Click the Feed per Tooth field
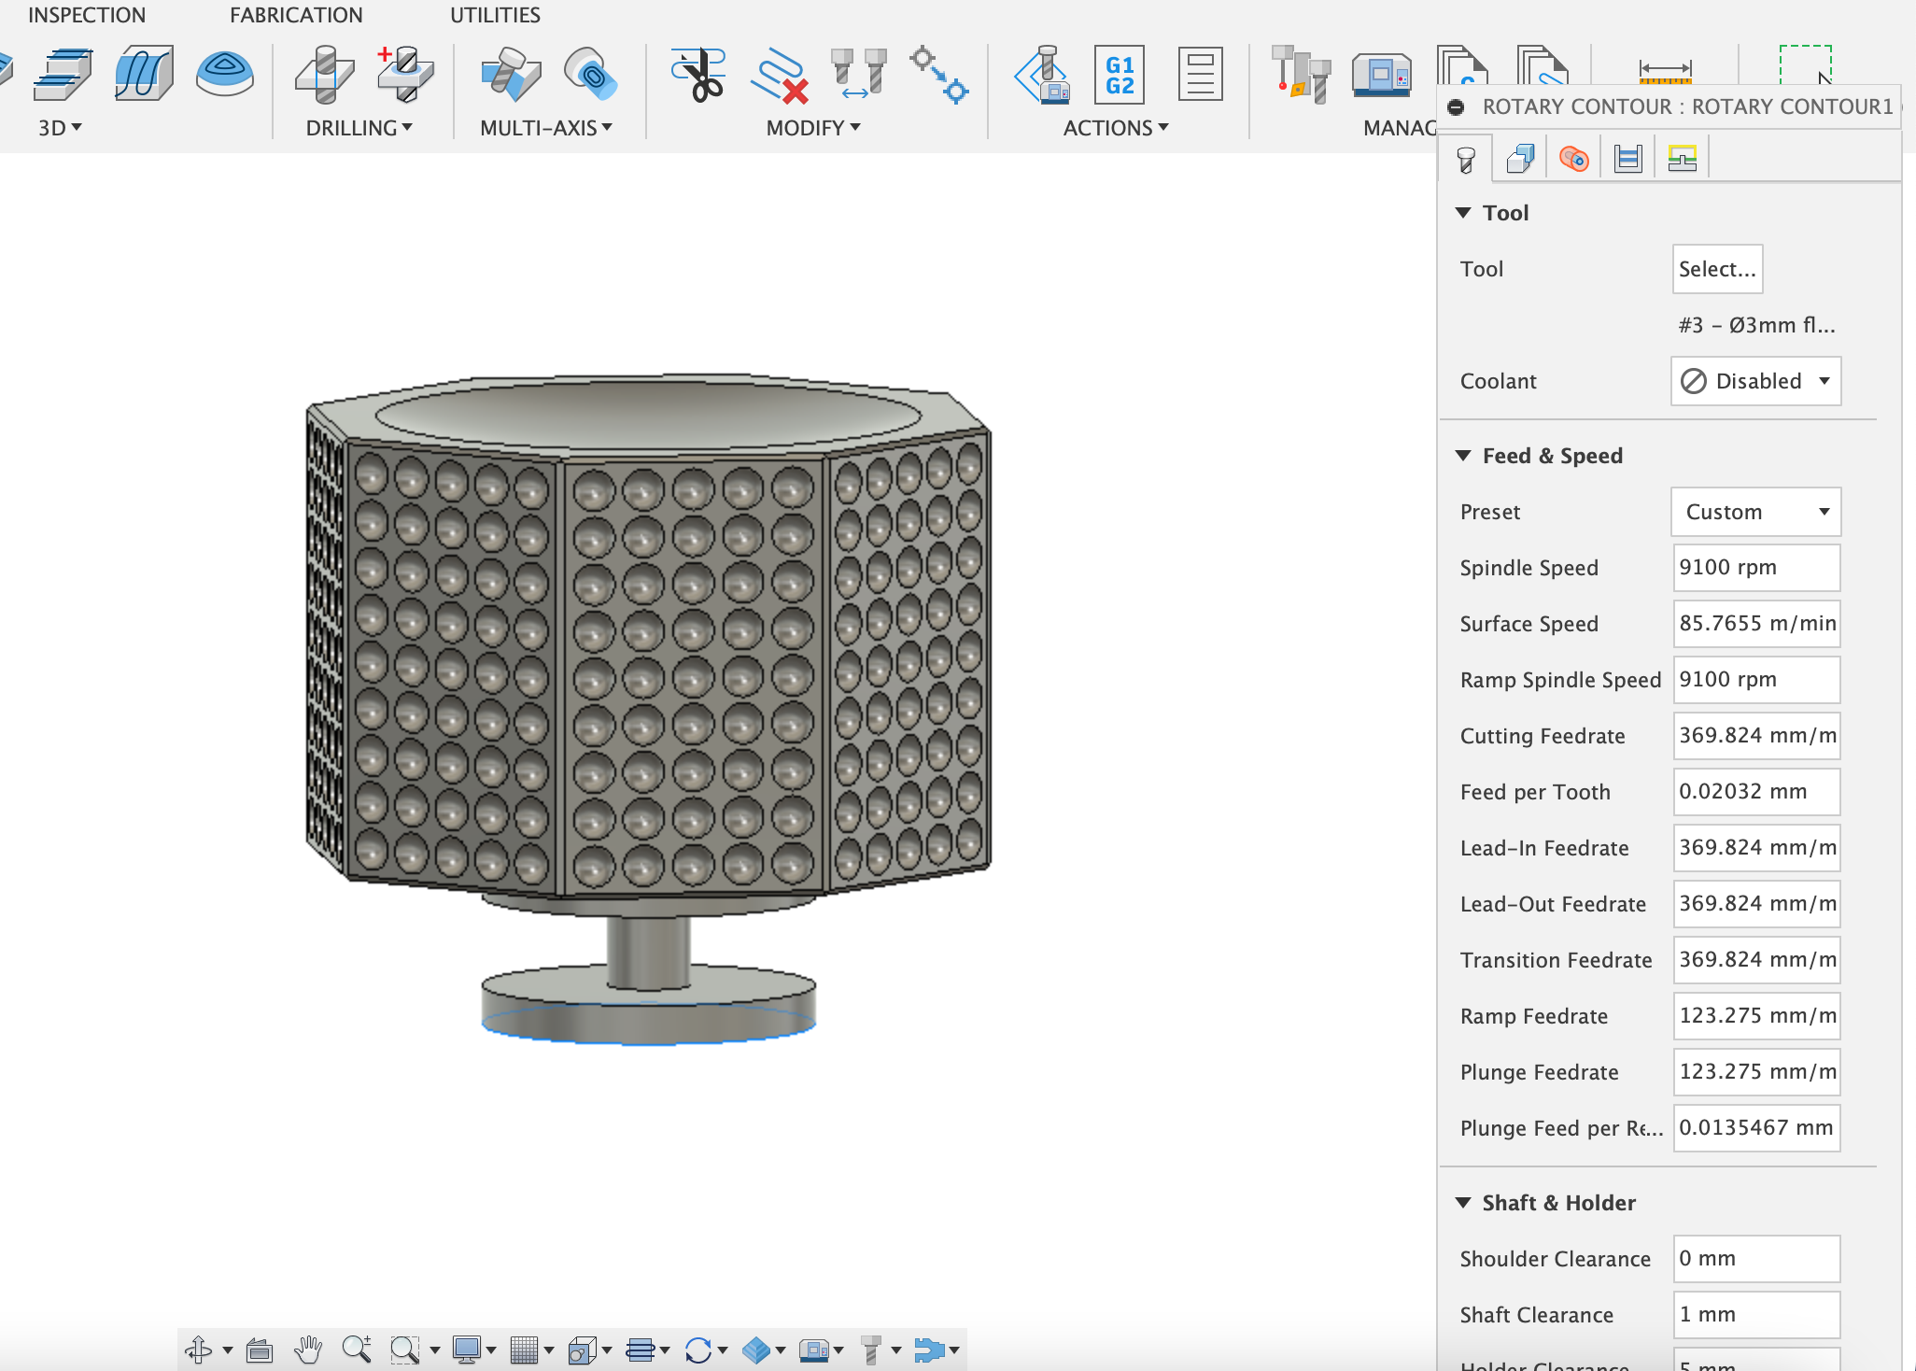The width and height of the screenshot is (1916, 1371). (1756, 792)
